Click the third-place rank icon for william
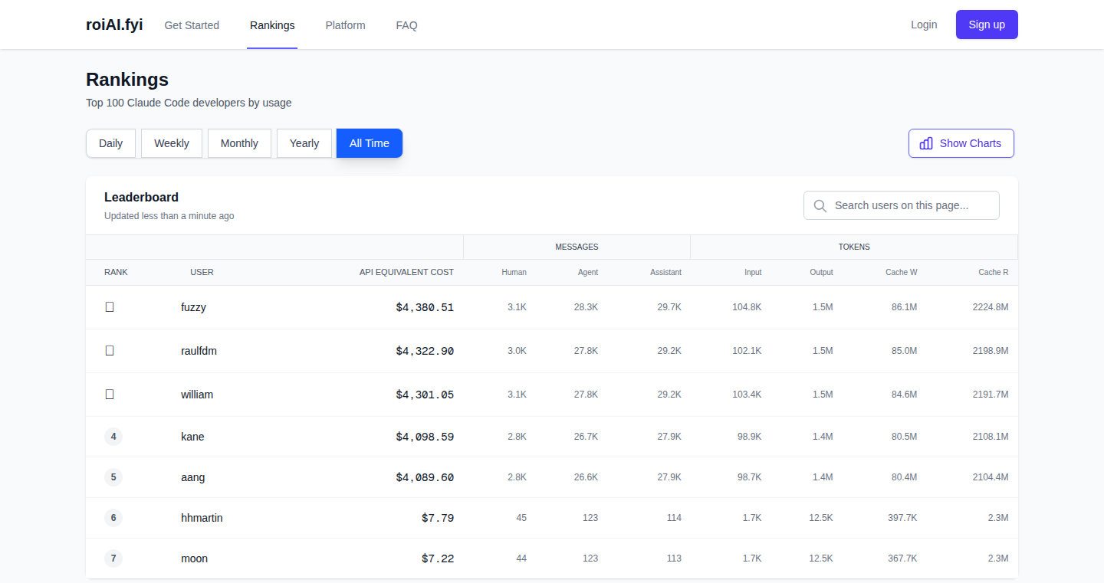1104x583 pixels. click(110, 394)
